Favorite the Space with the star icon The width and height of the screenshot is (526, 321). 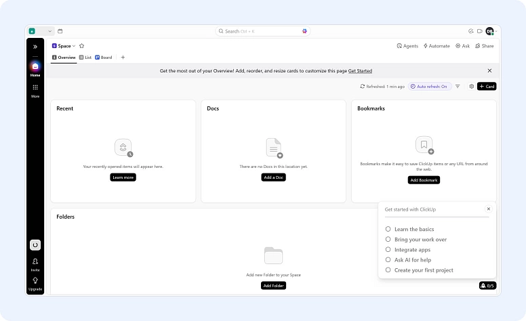point(81,46)
